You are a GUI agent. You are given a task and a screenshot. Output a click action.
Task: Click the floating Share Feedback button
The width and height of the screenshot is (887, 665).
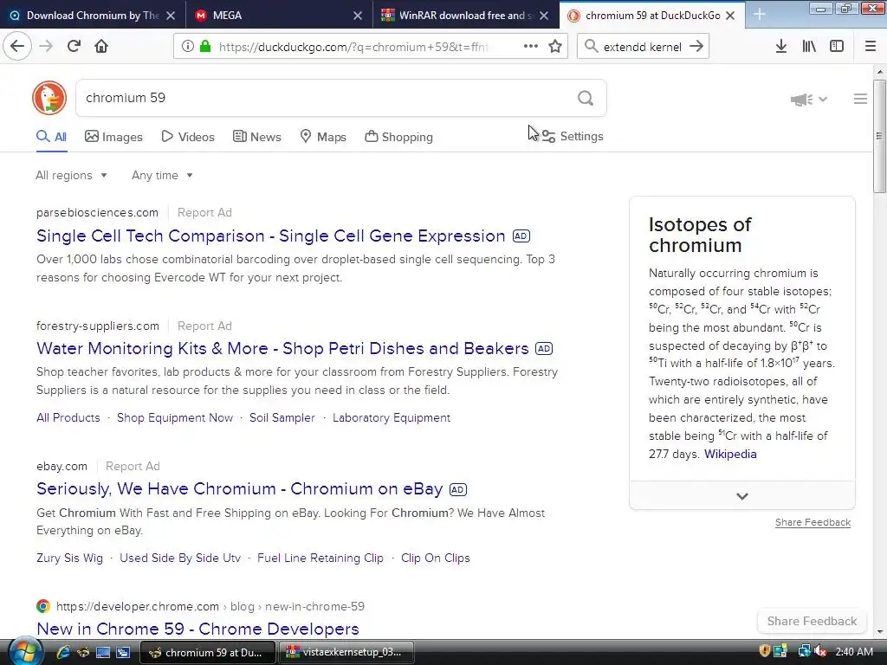coord(812,621)
